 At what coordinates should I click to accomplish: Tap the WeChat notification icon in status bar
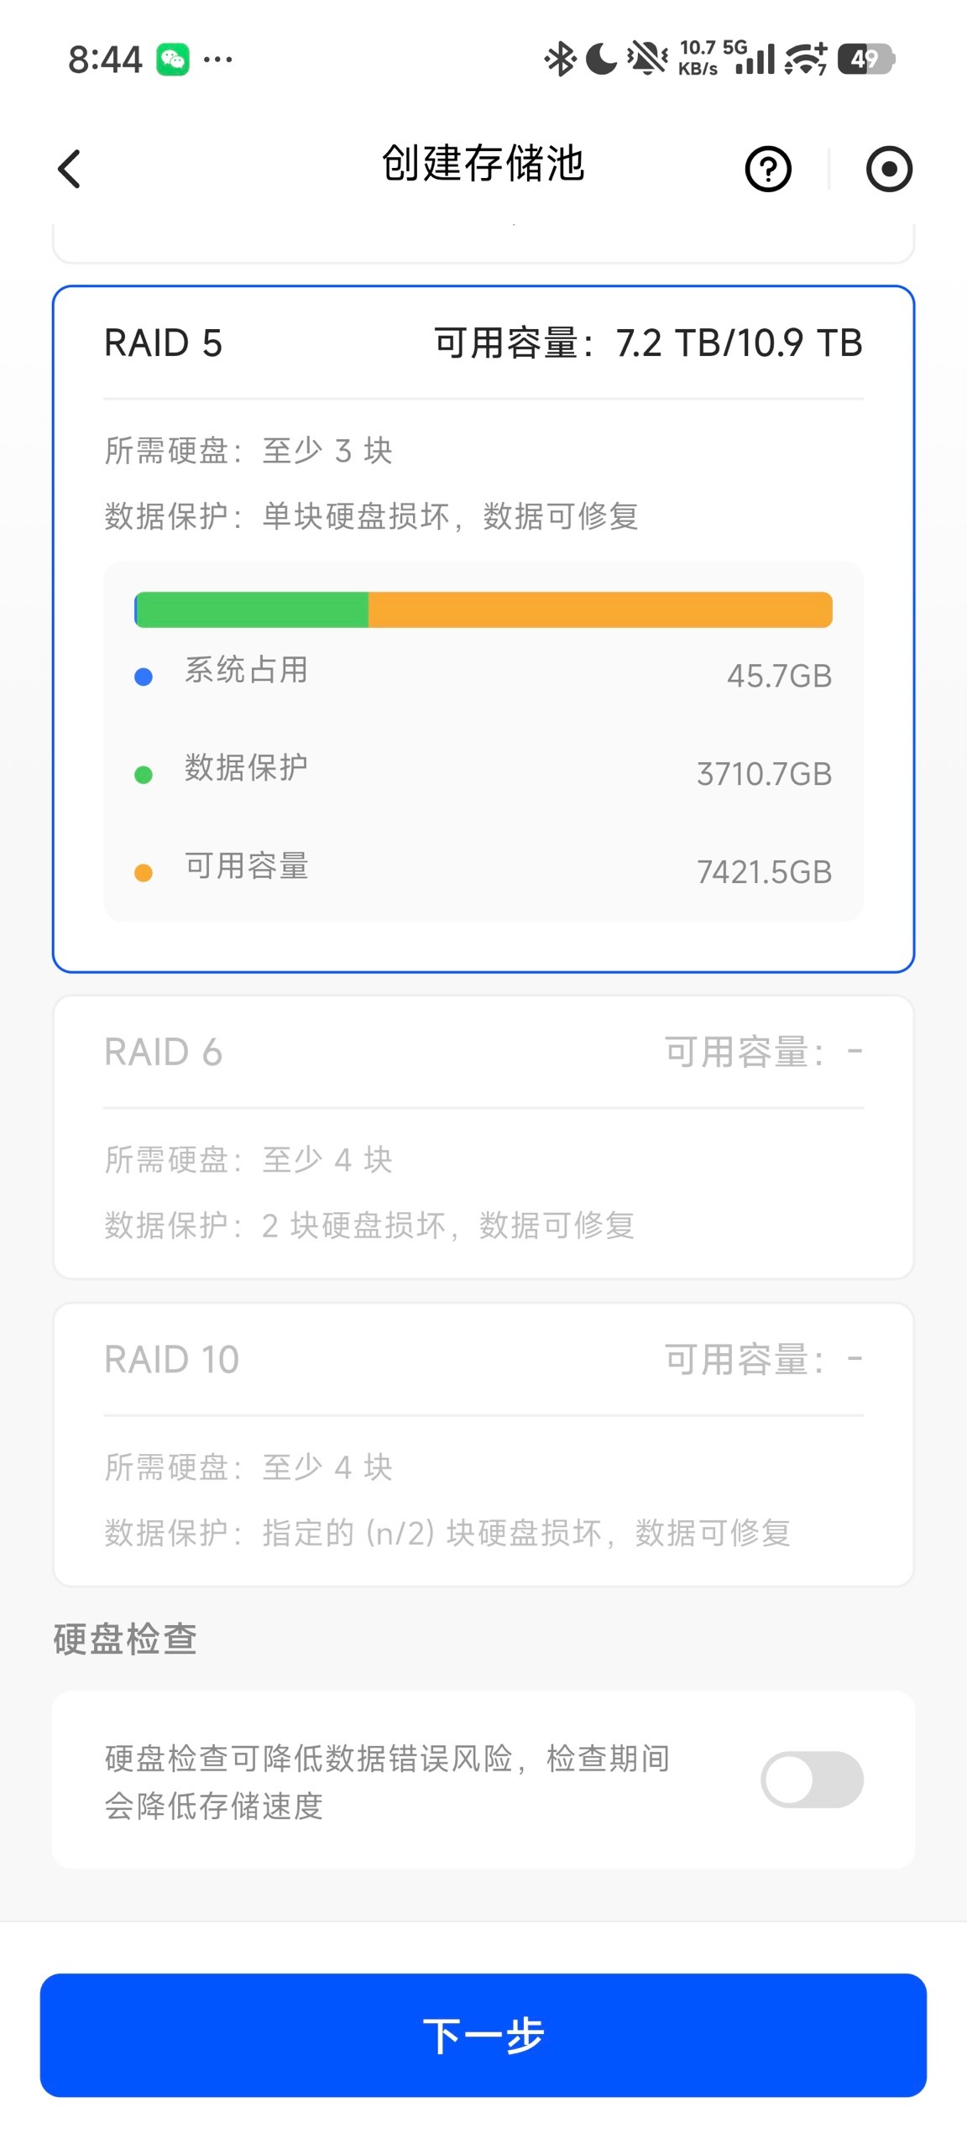(173, 60)
